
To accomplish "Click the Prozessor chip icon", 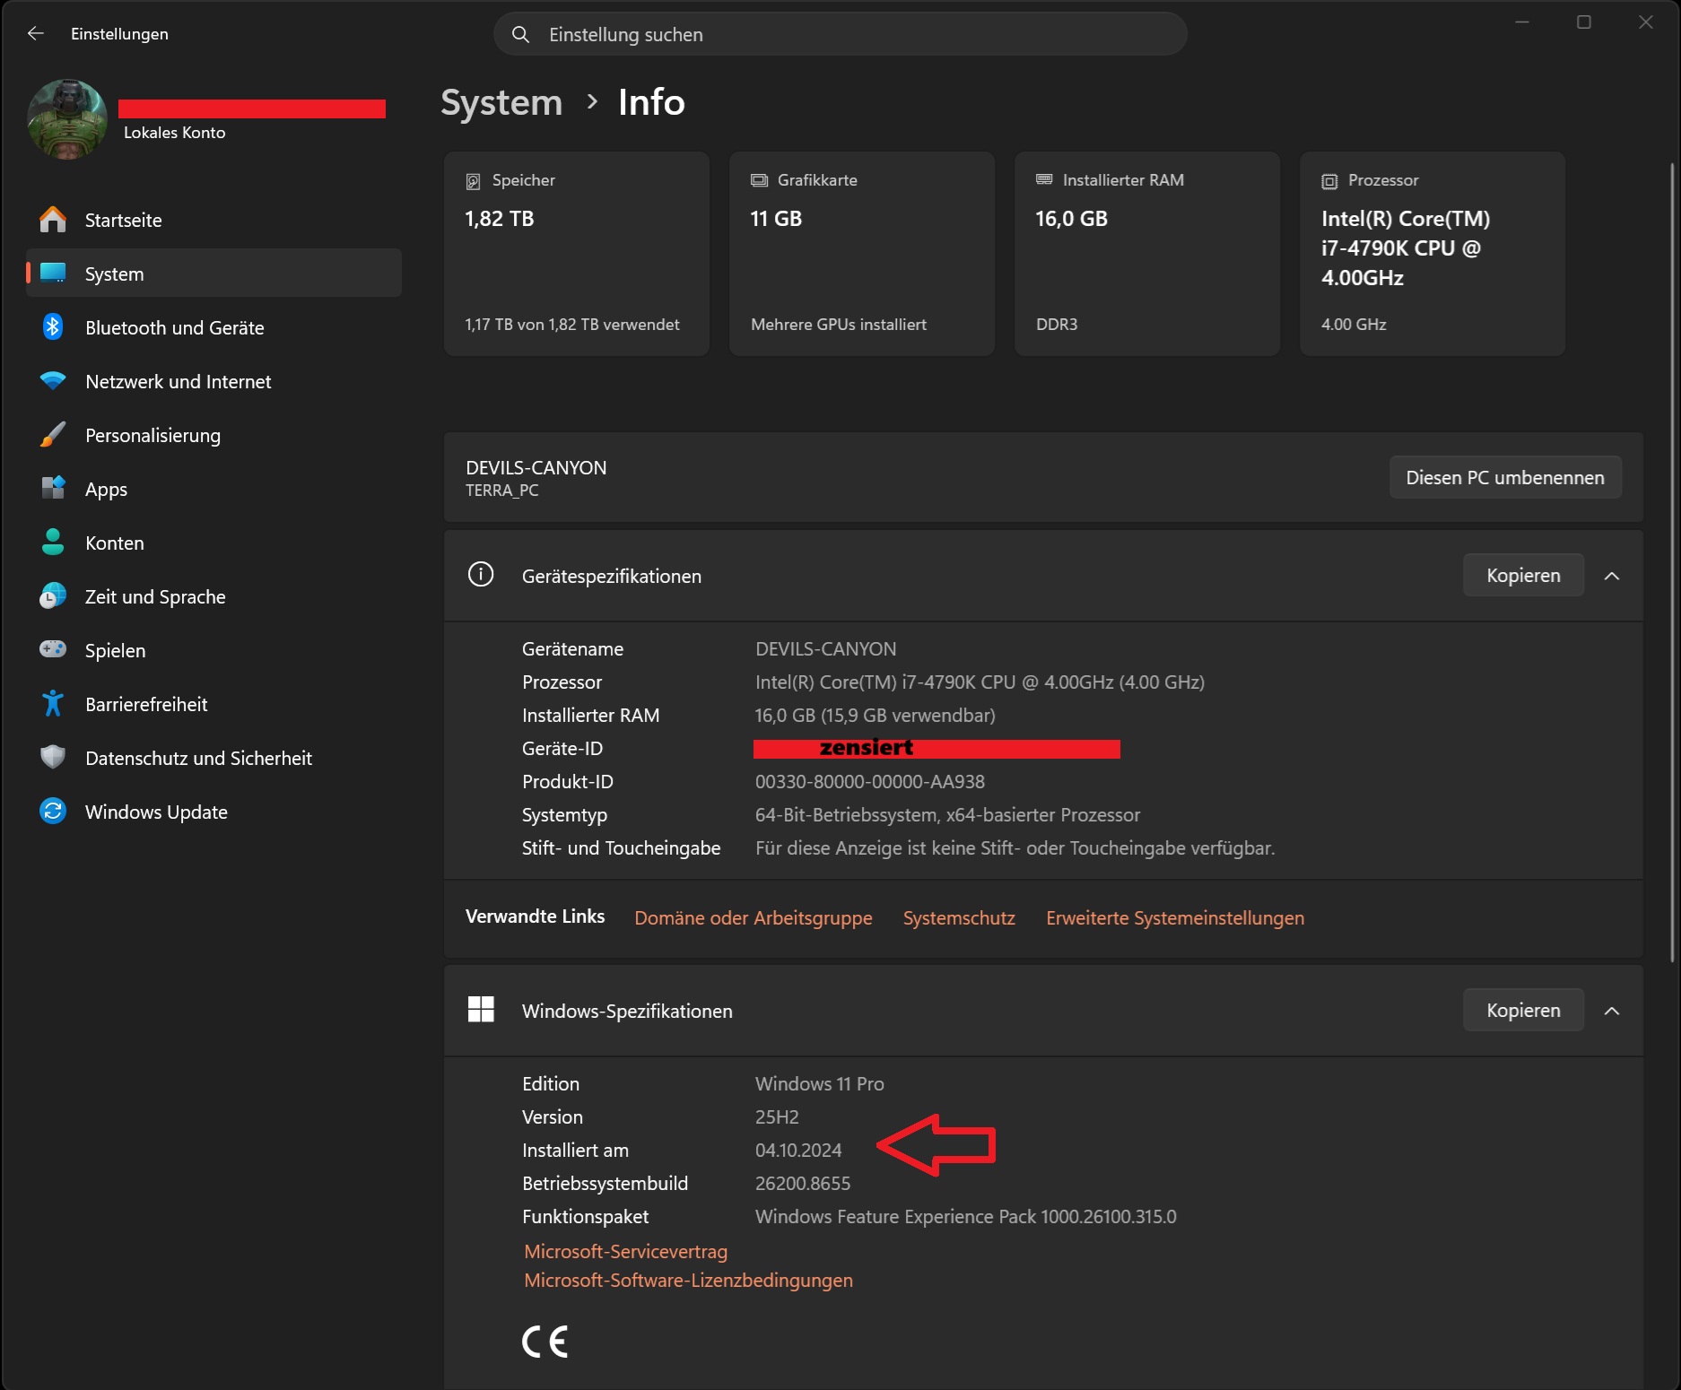I will tap(1329, 181).
